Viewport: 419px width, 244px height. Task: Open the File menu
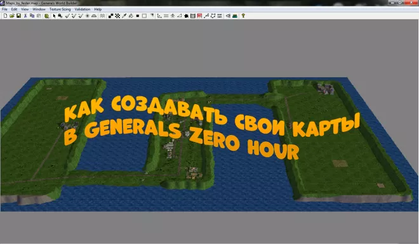4,9
